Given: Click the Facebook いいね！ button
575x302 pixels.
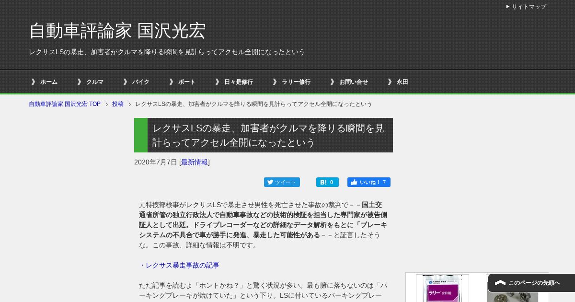Looking at the screenshot, I should 369,182.
